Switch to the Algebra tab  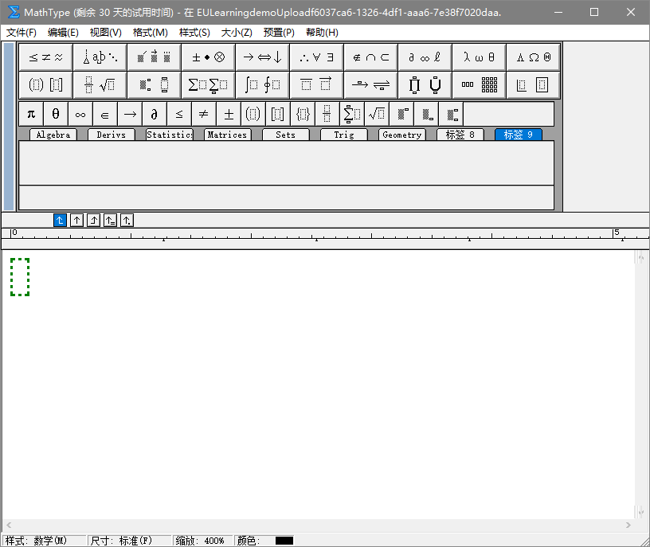click(x=53, y=135)
